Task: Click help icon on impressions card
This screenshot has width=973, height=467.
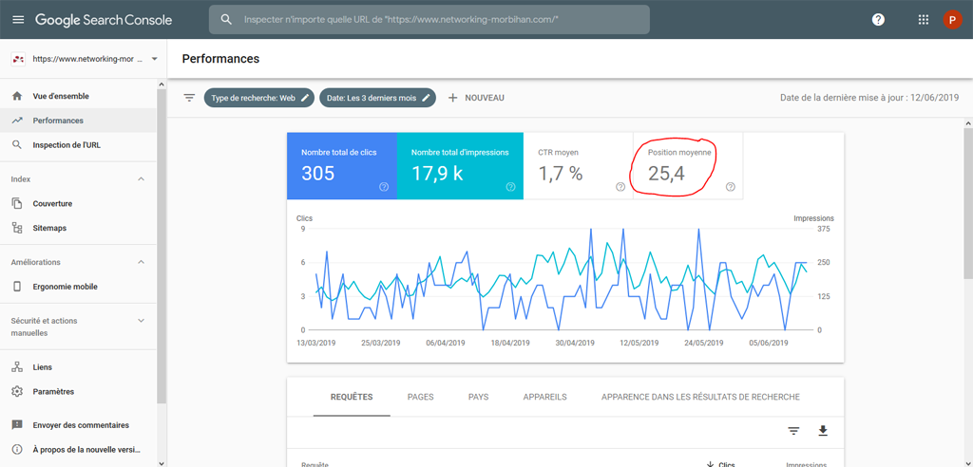Action: 510,187
